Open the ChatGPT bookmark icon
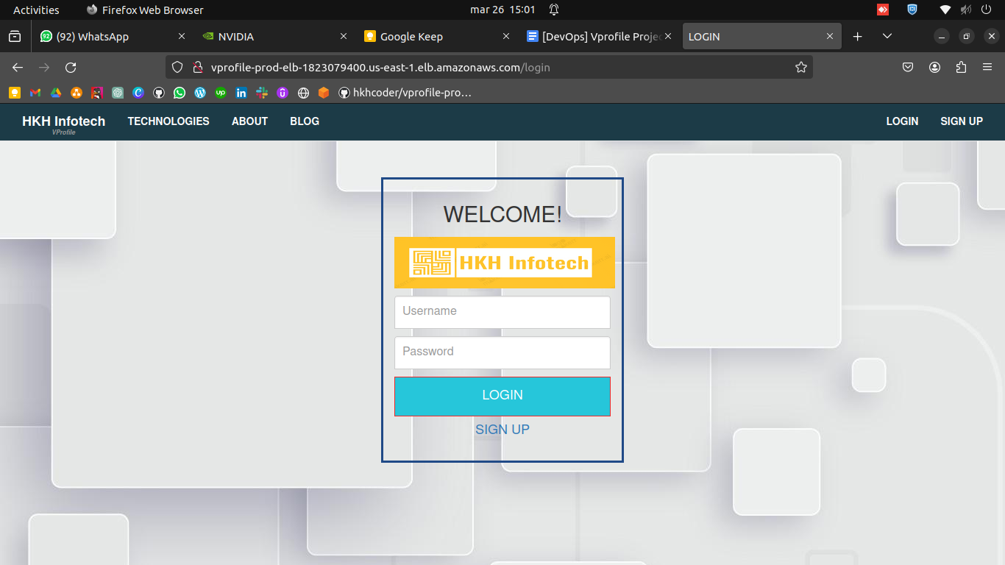 (117, 93)
